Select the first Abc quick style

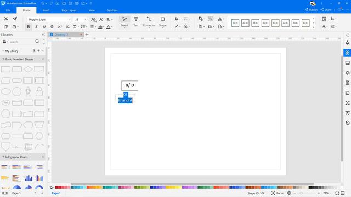[235, 23]
